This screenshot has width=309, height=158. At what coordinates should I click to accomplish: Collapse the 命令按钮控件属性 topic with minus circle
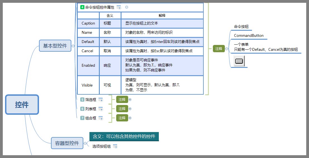tap(127, 7)
